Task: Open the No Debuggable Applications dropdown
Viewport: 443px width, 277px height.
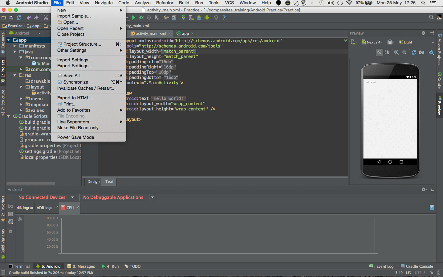Action: point(118,197)
